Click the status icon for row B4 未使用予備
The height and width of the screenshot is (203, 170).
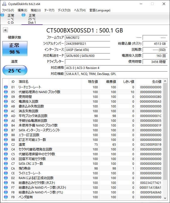tap(6, 125)
